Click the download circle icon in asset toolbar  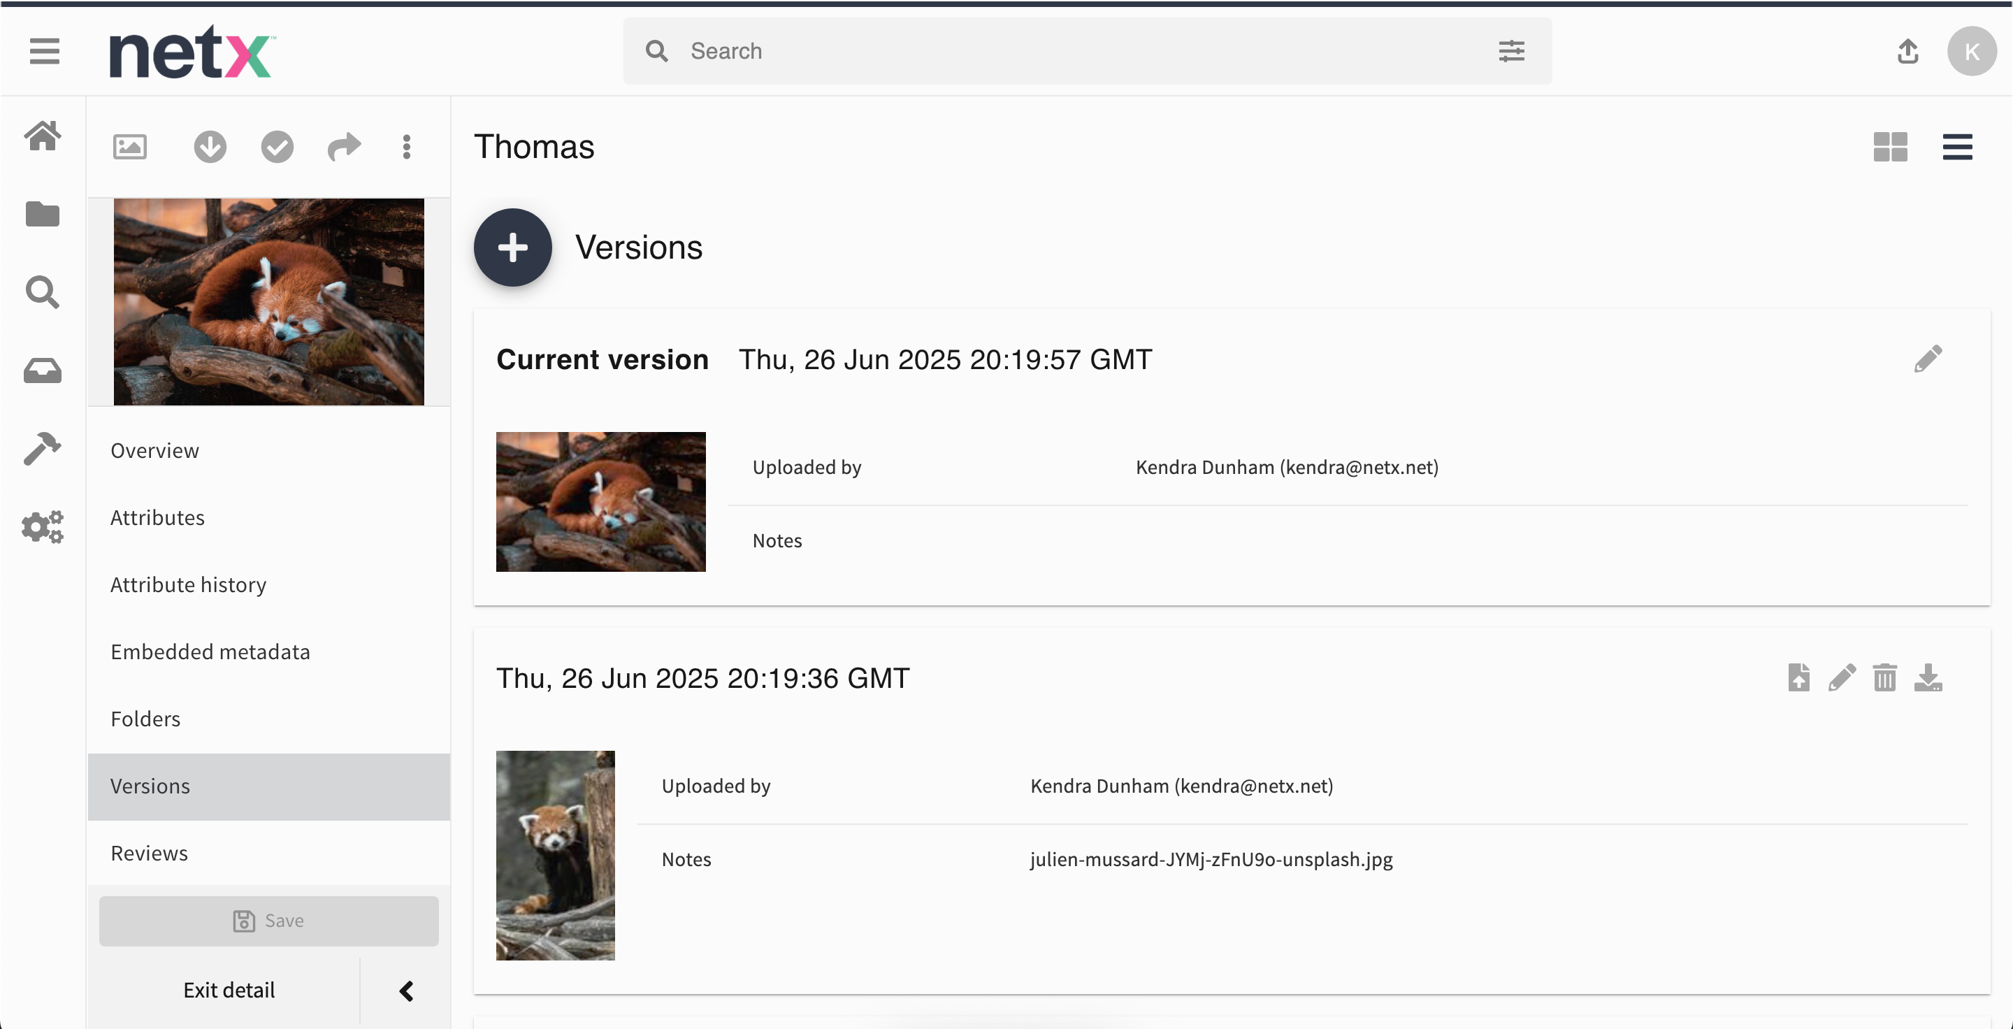[210, 147]
